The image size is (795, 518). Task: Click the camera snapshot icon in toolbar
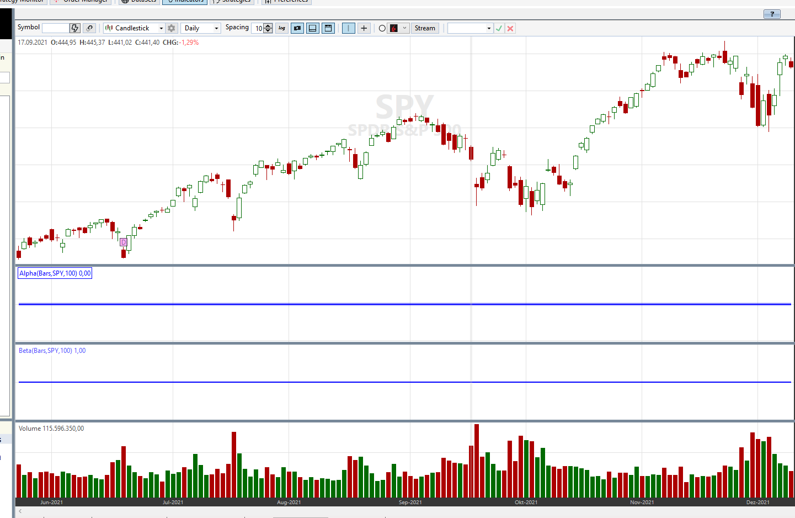(x=297, y=28)
